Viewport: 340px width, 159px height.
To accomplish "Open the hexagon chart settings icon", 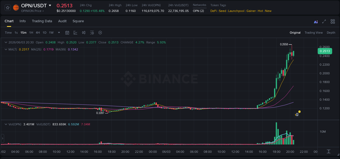I will pos(100,33).
